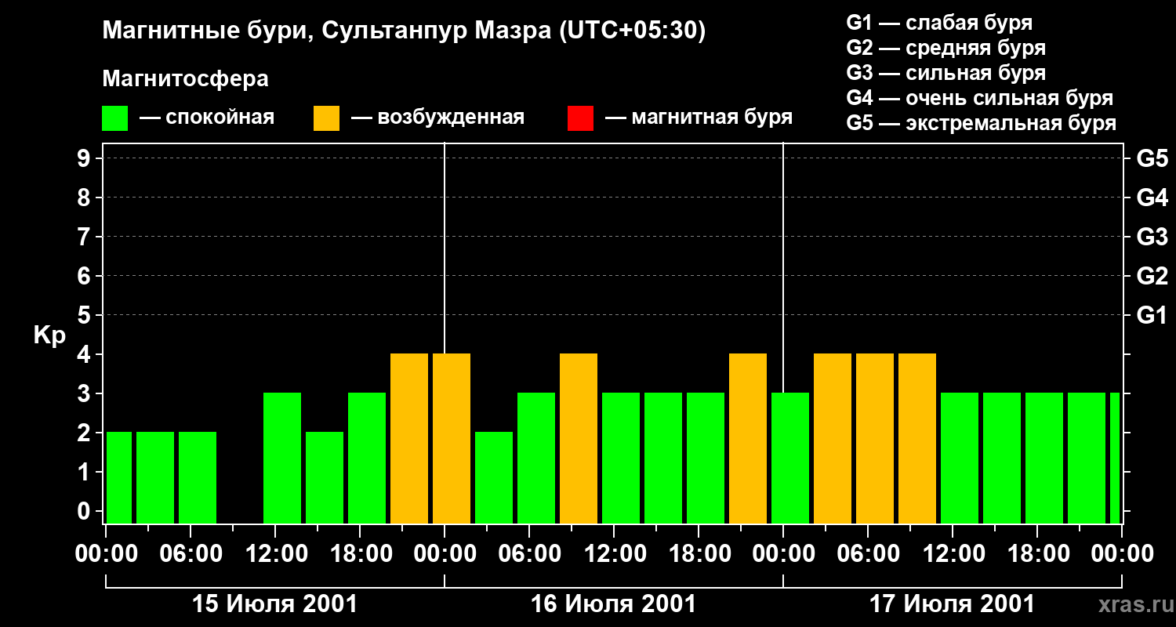Click the 12:00 time label for 16 Июля
Image resolution: width=1176 pixels, height=627 pixels.
[x=614, y=554]
